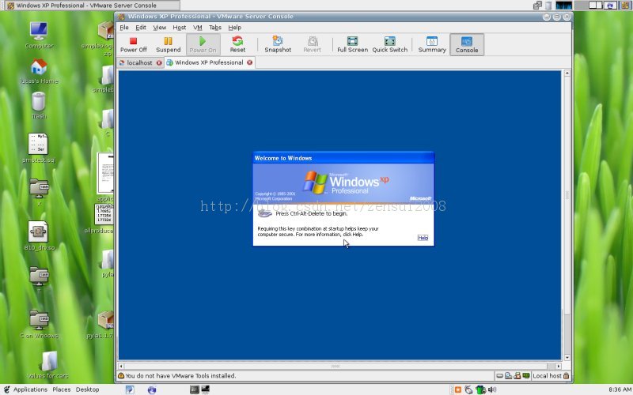Click the horizontal scrollbar left arrow

pyautogui.click(x=121, y=367)
